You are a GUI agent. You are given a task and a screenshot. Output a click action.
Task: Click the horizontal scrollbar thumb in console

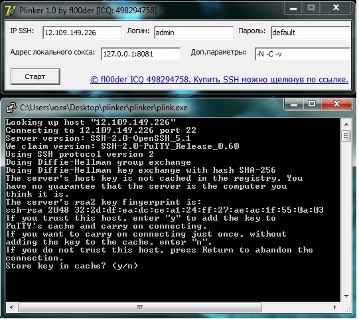140,307
